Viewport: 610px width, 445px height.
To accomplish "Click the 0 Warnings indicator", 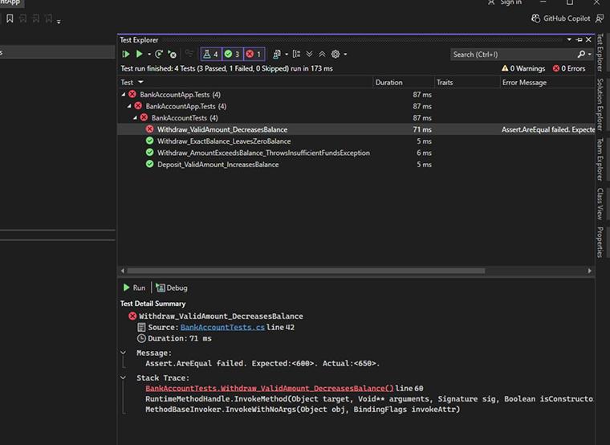I will (523, 68).
